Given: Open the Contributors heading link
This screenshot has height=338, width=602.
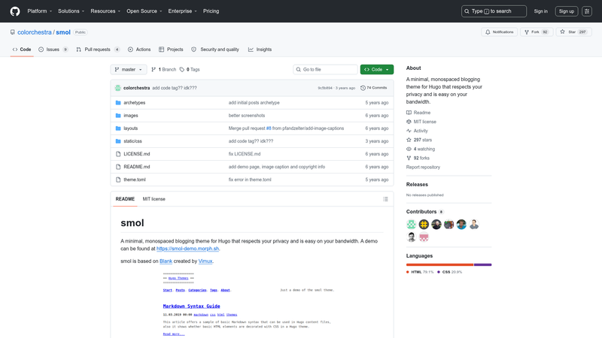Looking at the screenshot, I should [424, 212].
